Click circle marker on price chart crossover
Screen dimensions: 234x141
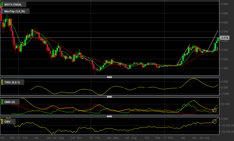point(216,49)
